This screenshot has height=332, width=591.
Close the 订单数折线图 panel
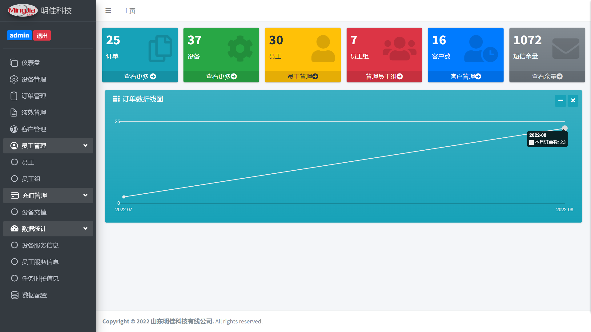point(573,101)
